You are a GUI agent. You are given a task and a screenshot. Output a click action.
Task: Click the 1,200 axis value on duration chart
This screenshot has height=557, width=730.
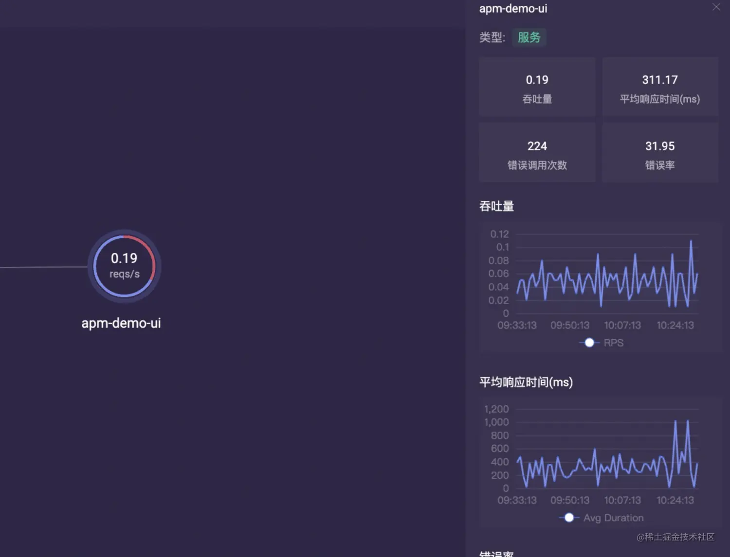coord(496,409)
